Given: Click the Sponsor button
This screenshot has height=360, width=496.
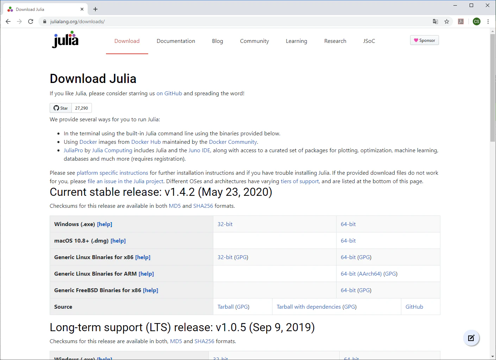Looking at the screenshot, I should (425, 40).
